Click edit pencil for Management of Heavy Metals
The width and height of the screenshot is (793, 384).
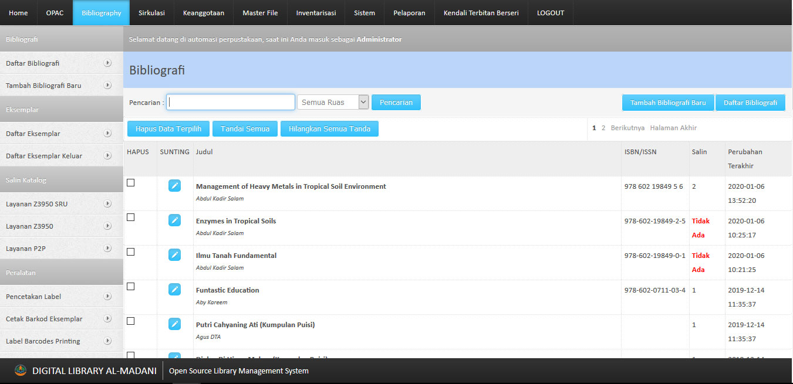[174, 186]
